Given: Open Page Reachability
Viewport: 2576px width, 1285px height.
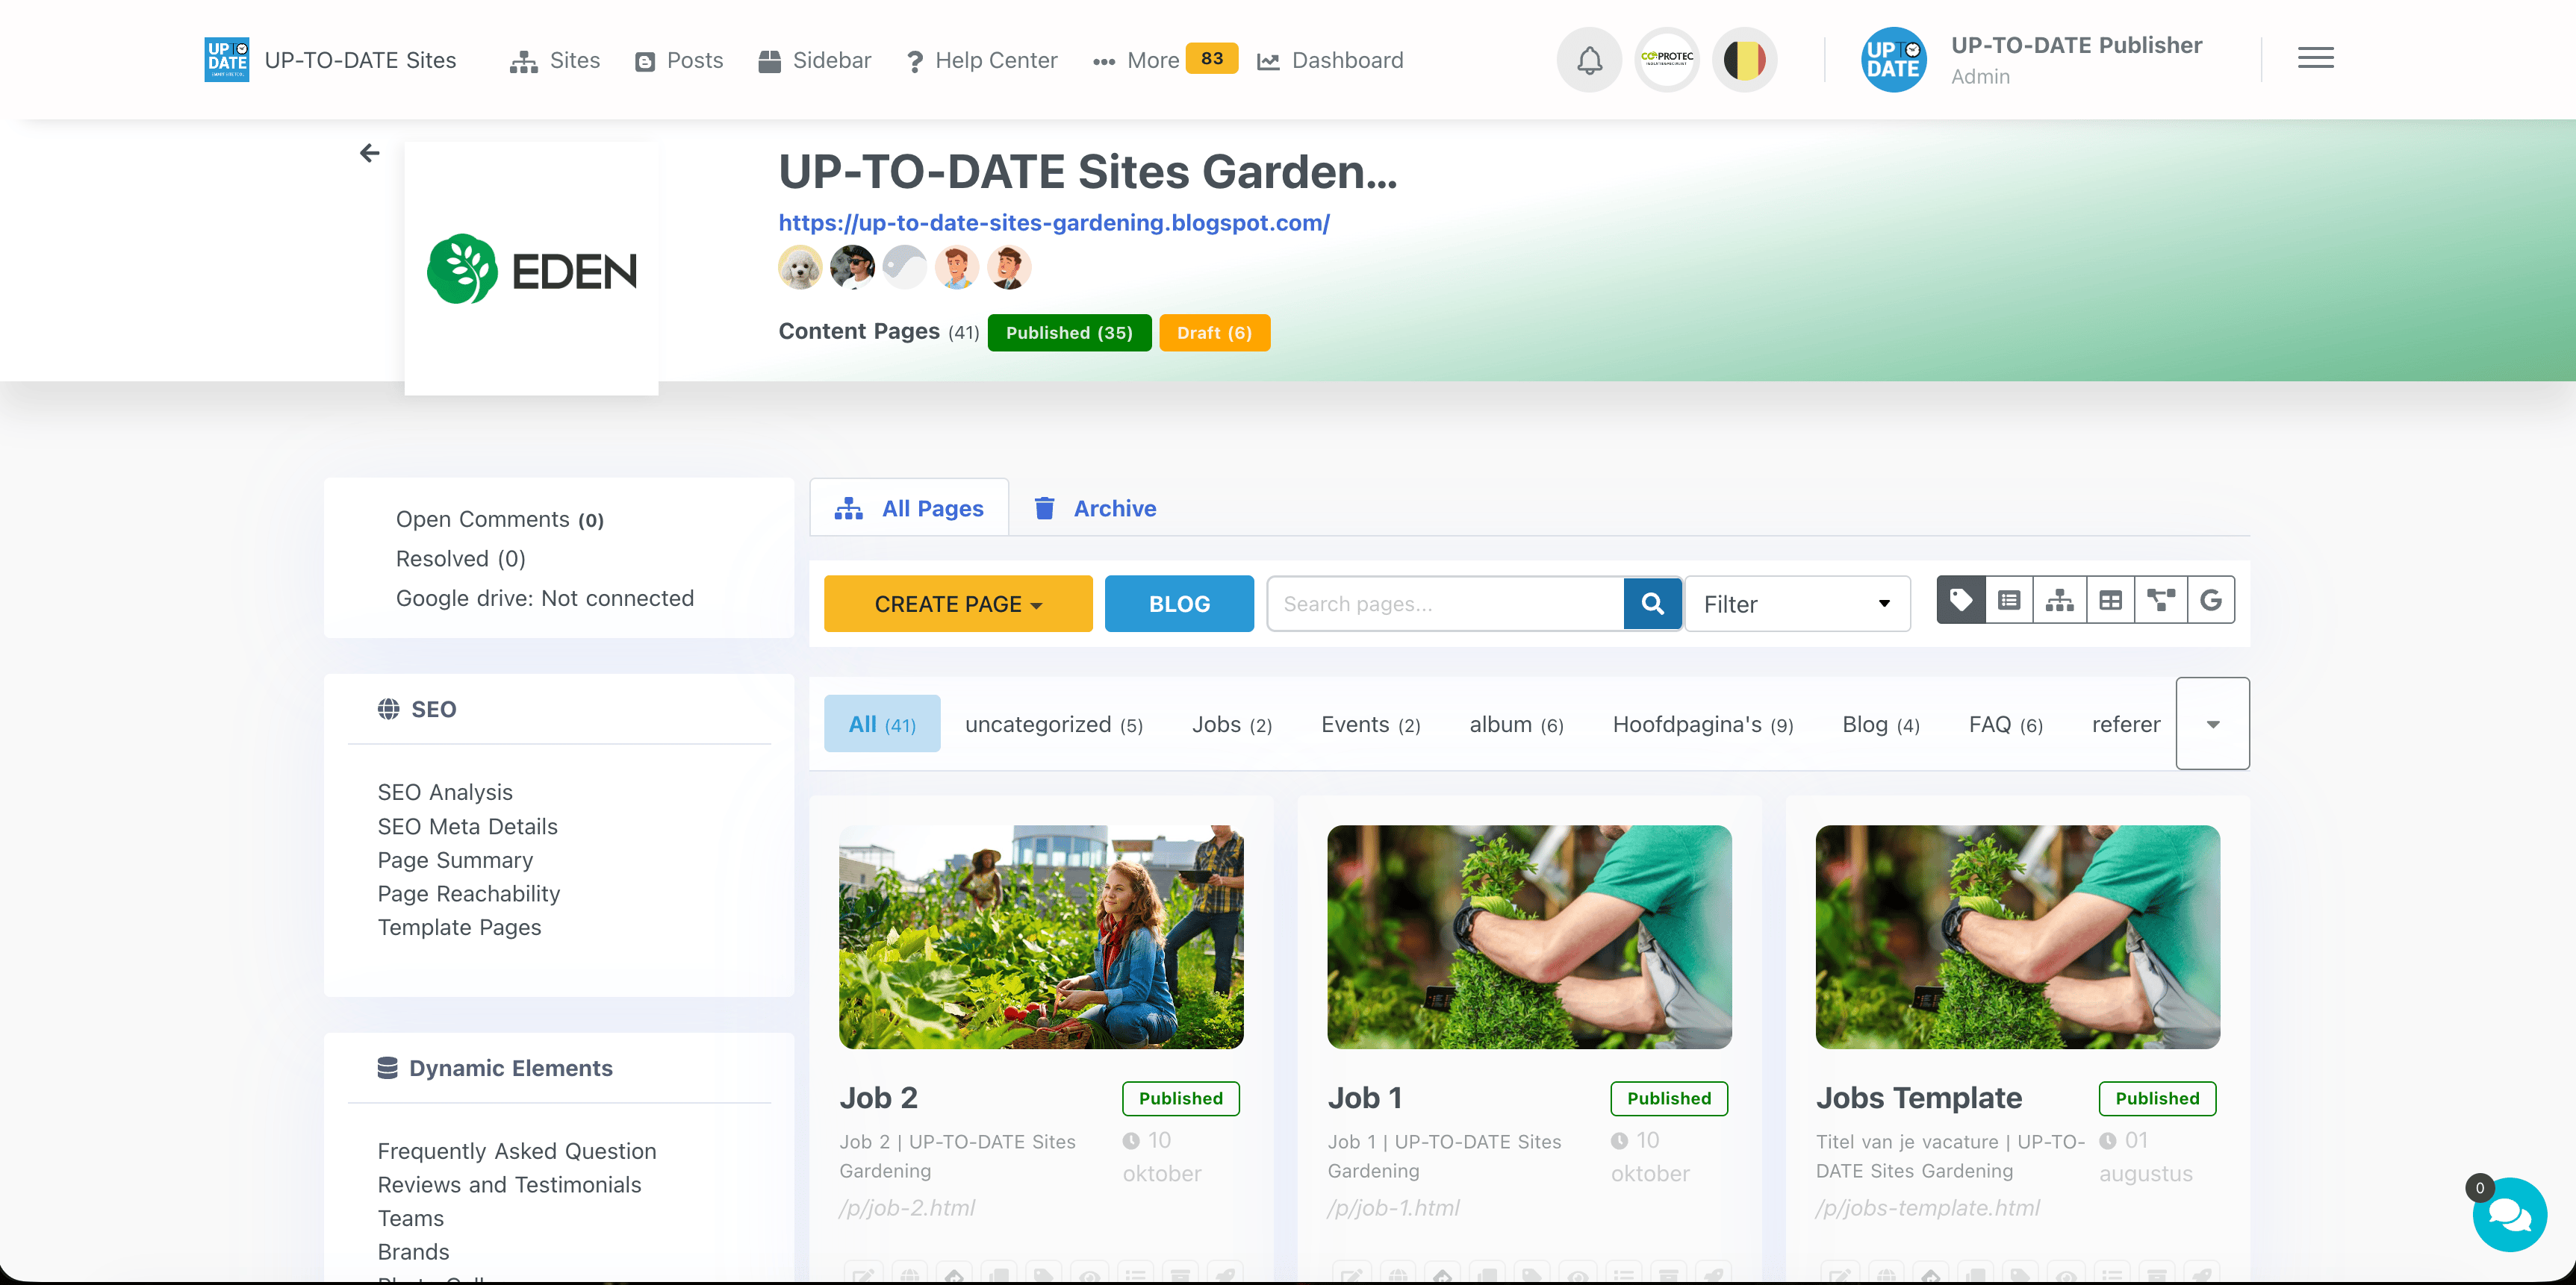Looking at the screenshot, I should point(468,893).
